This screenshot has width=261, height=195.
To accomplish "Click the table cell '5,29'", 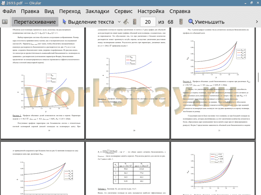I will 126,181.
